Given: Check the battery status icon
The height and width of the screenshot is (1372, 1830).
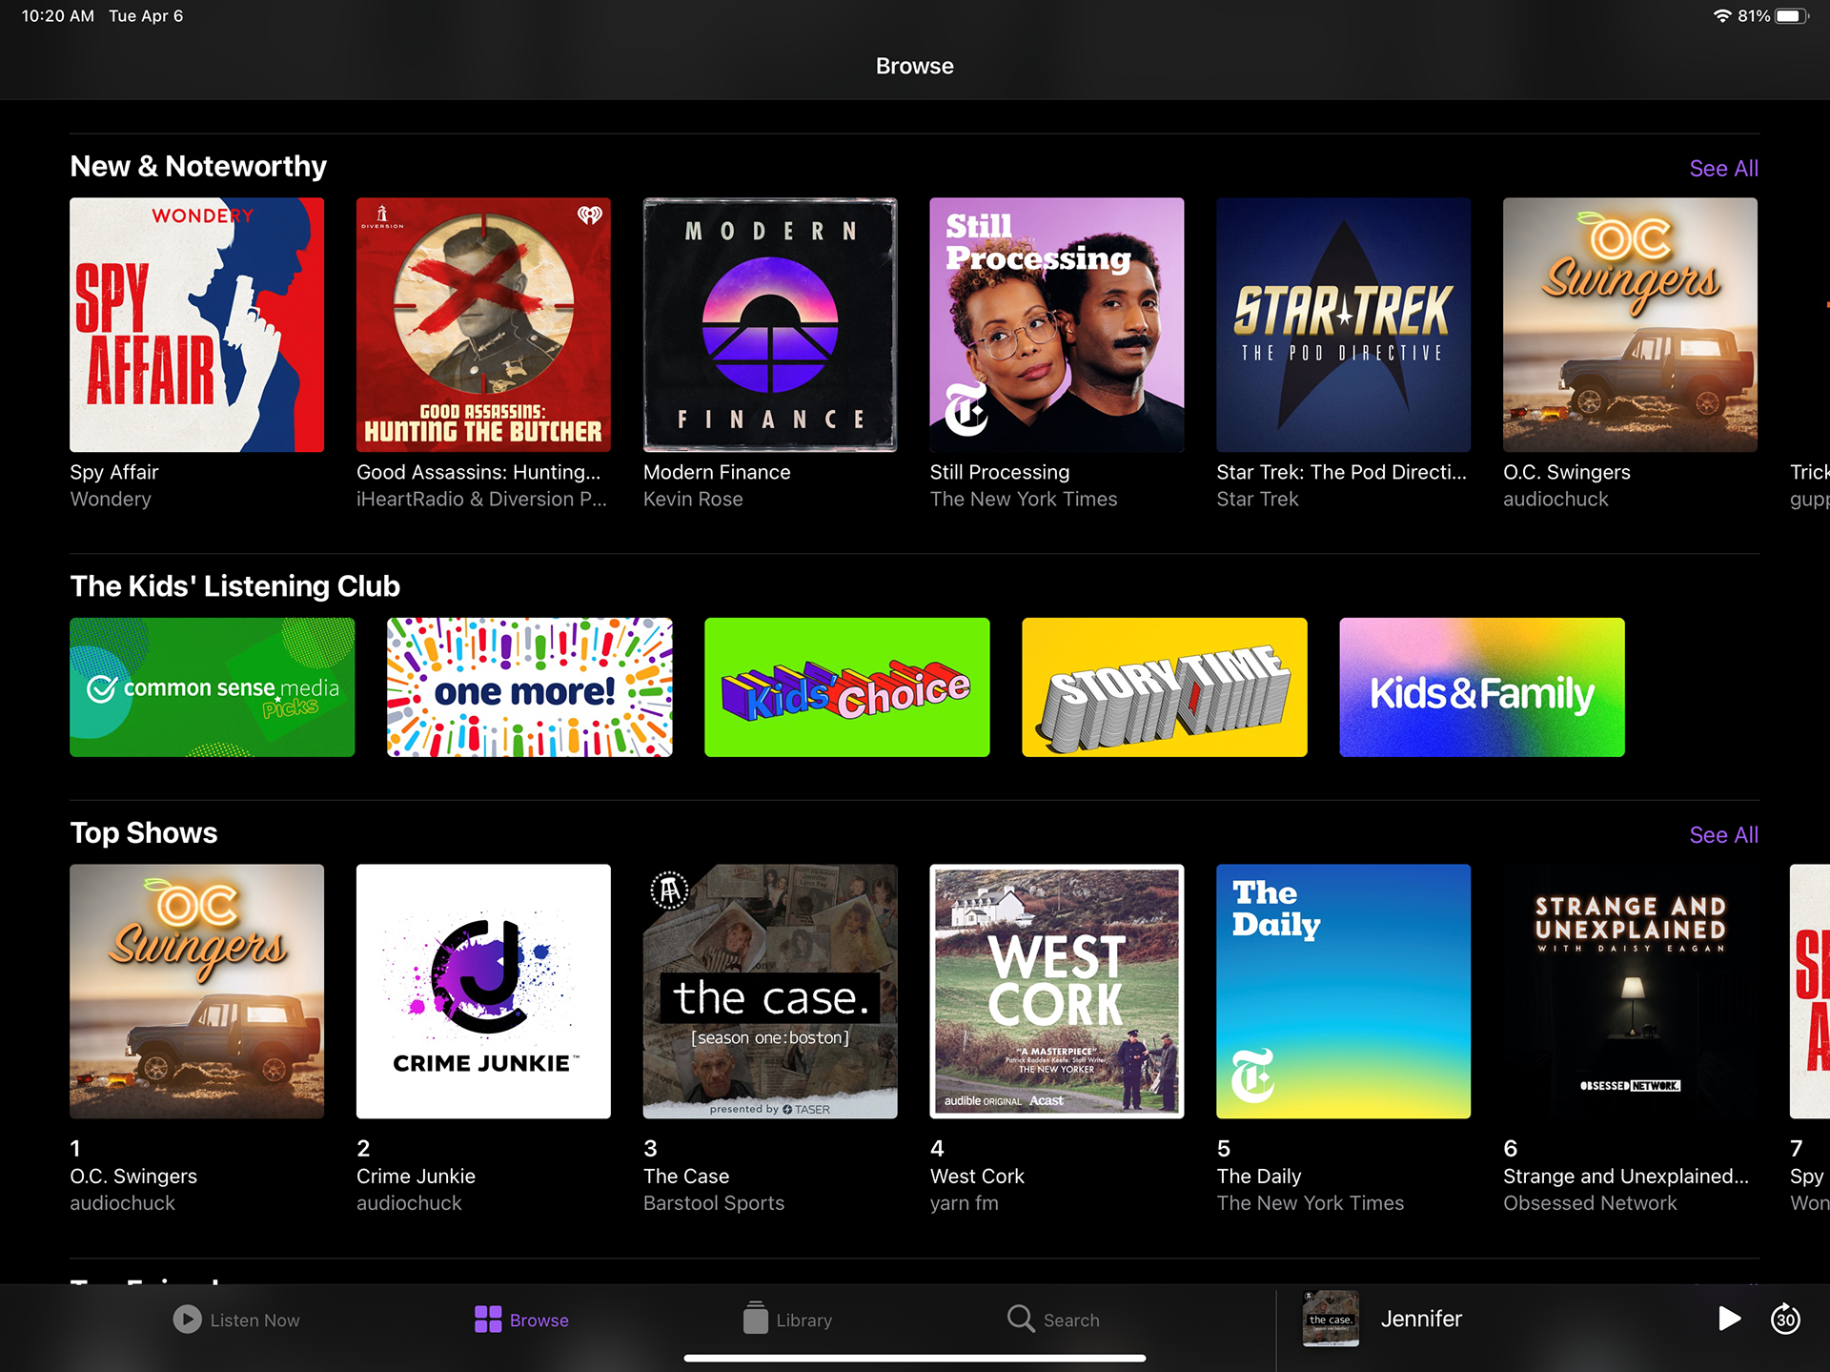Looking at the screenshot, I should coord(1790,16).
